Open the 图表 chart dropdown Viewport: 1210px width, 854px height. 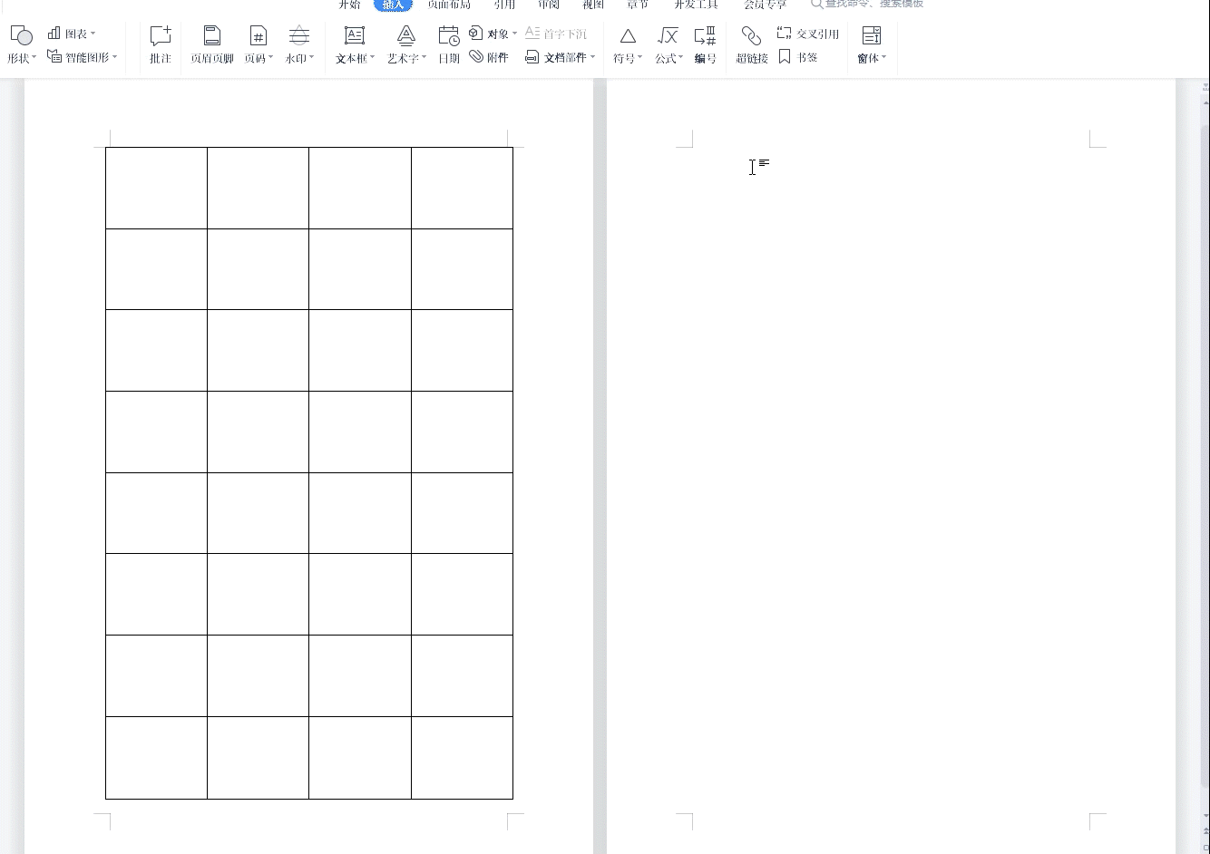click(x=72, y=34)
